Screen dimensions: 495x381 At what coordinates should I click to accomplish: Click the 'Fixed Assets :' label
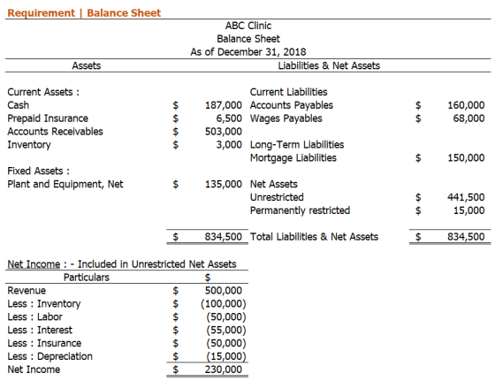coord(38,171)
